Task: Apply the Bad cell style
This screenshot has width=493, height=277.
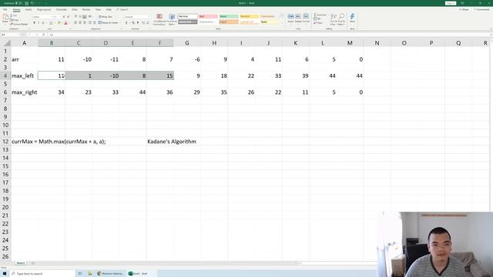Action: pyautogui.click(x=208, y=16)
